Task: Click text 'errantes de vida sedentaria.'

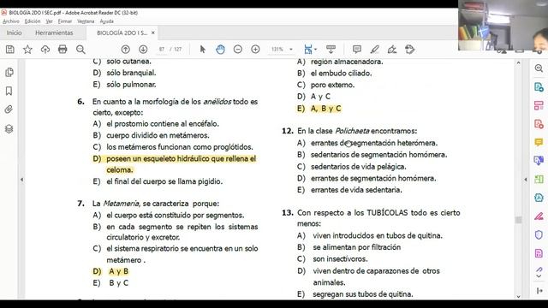Action: (x=356, y=190)
